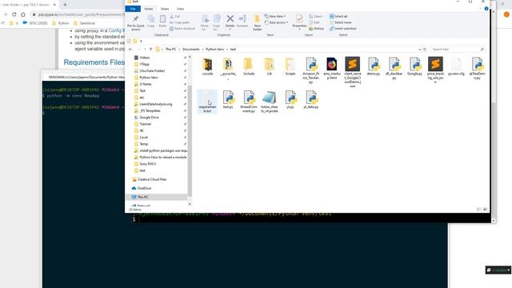Open the File tab in Explorer

pos(133,9)
